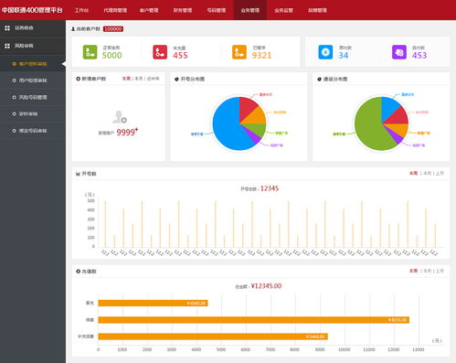Select 上月 filter in 开号数 panel
The height and width of the screenshot is (363, 456).
point(440,173)
